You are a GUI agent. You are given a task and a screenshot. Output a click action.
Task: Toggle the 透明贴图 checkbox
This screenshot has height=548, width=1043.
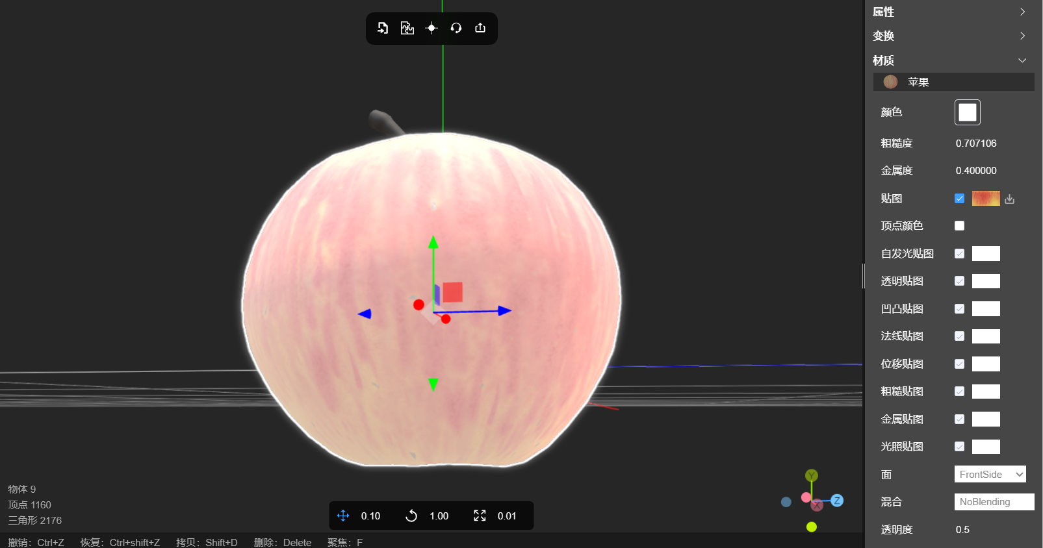[x=959, y=281]
